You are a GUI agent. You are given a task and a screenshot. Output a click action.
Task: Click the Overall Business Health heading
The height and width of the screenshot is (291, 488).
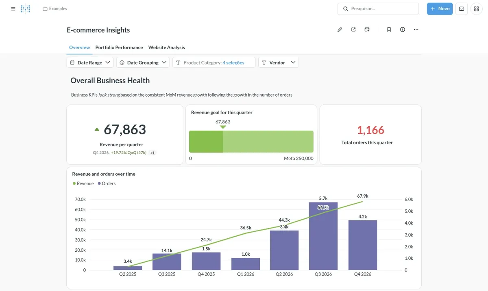point(110,80)
